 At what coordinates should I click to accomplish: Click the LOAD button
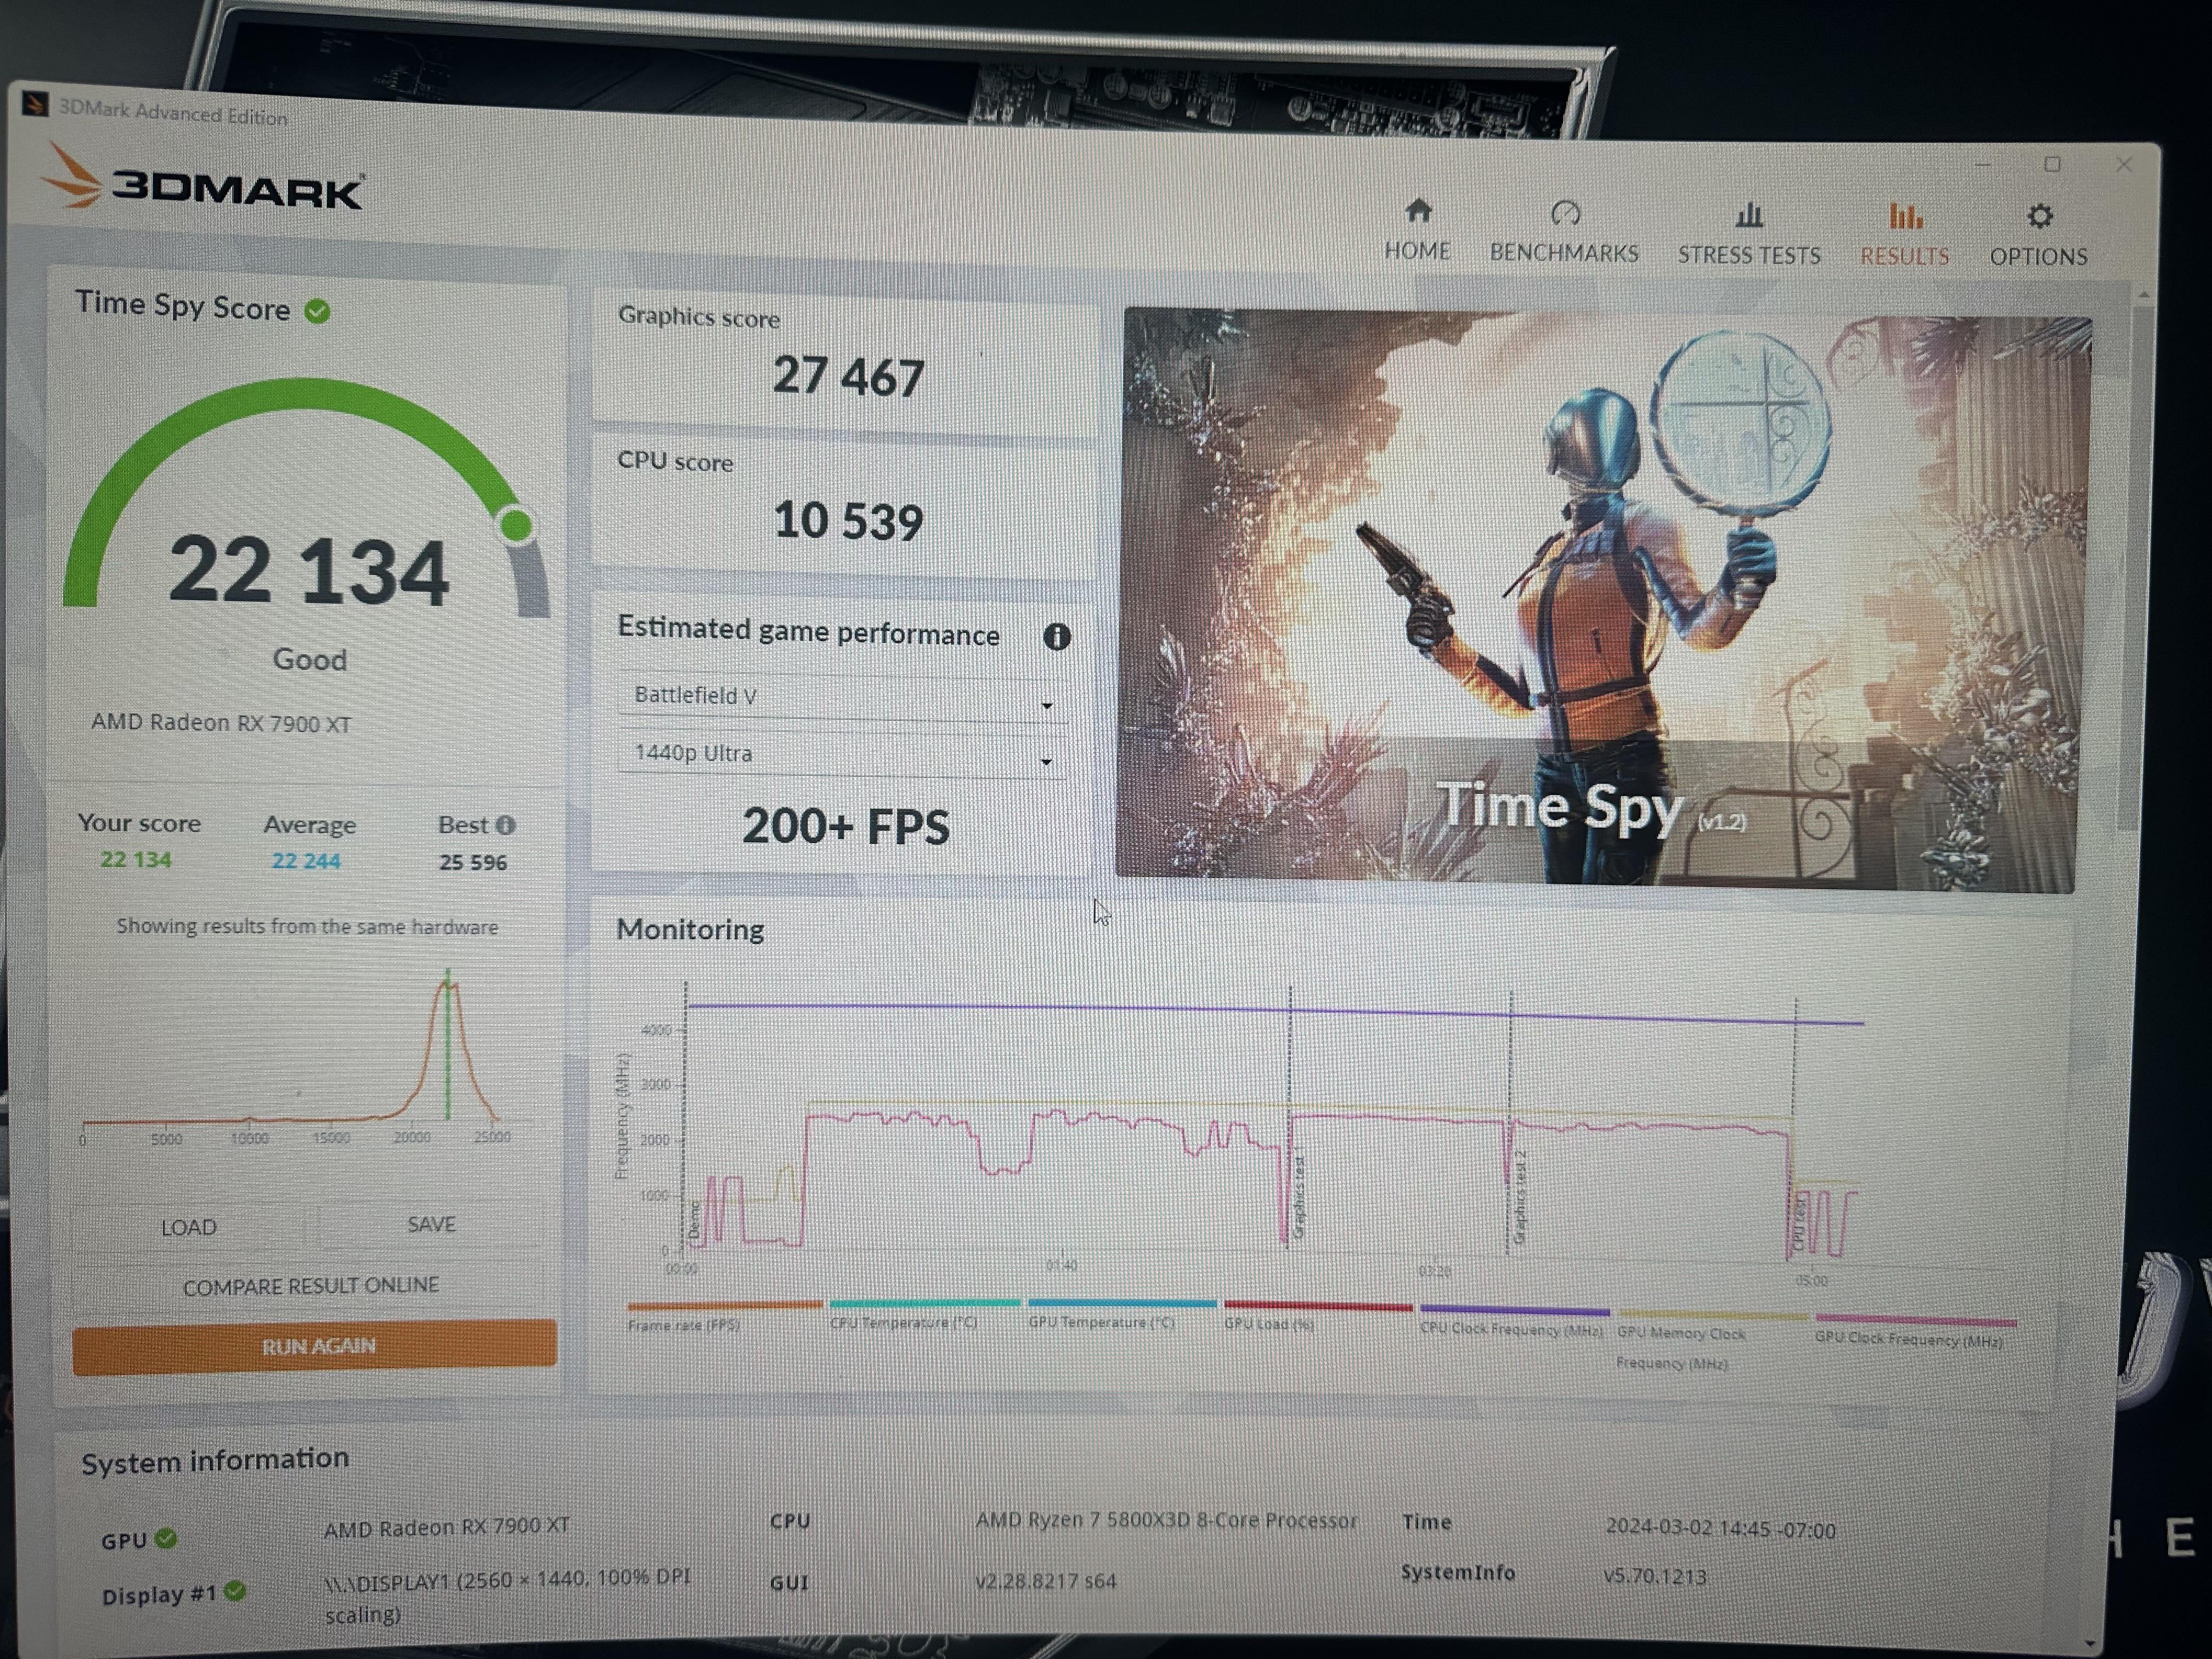[x=189, y=1227]
